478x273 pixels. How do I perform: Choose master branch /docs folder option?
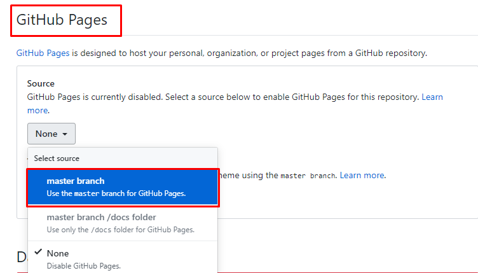tap(123, 223)
